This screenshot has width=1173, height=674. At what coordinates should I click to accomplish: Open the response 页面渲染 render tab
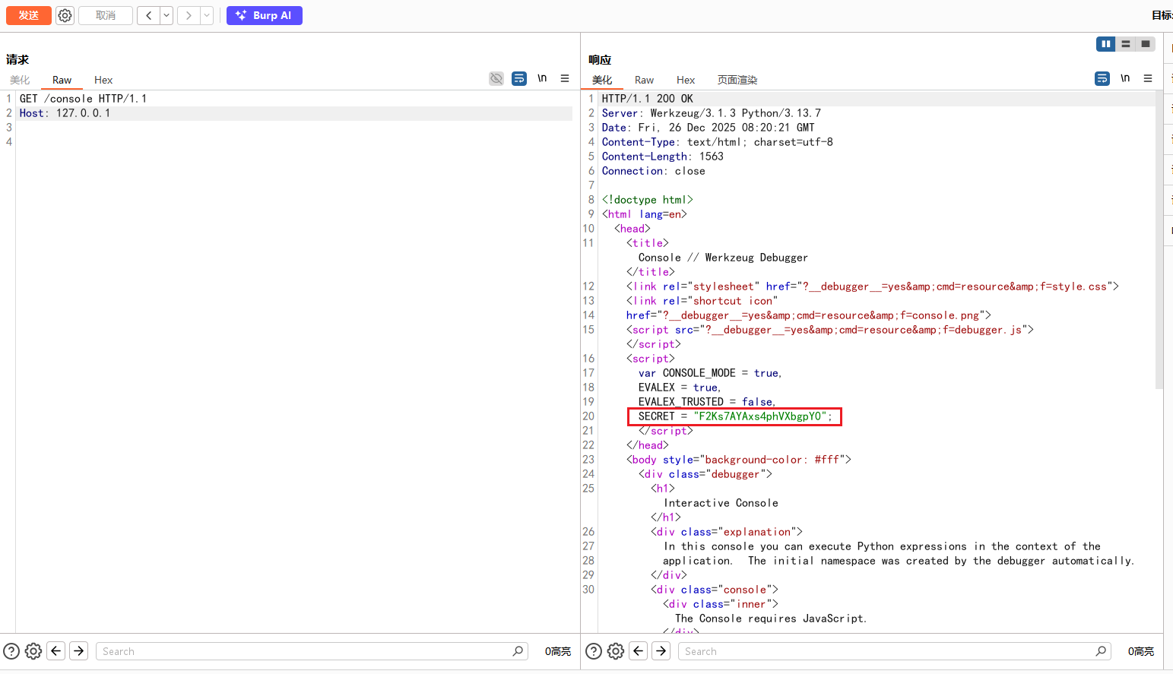point(737,80)
